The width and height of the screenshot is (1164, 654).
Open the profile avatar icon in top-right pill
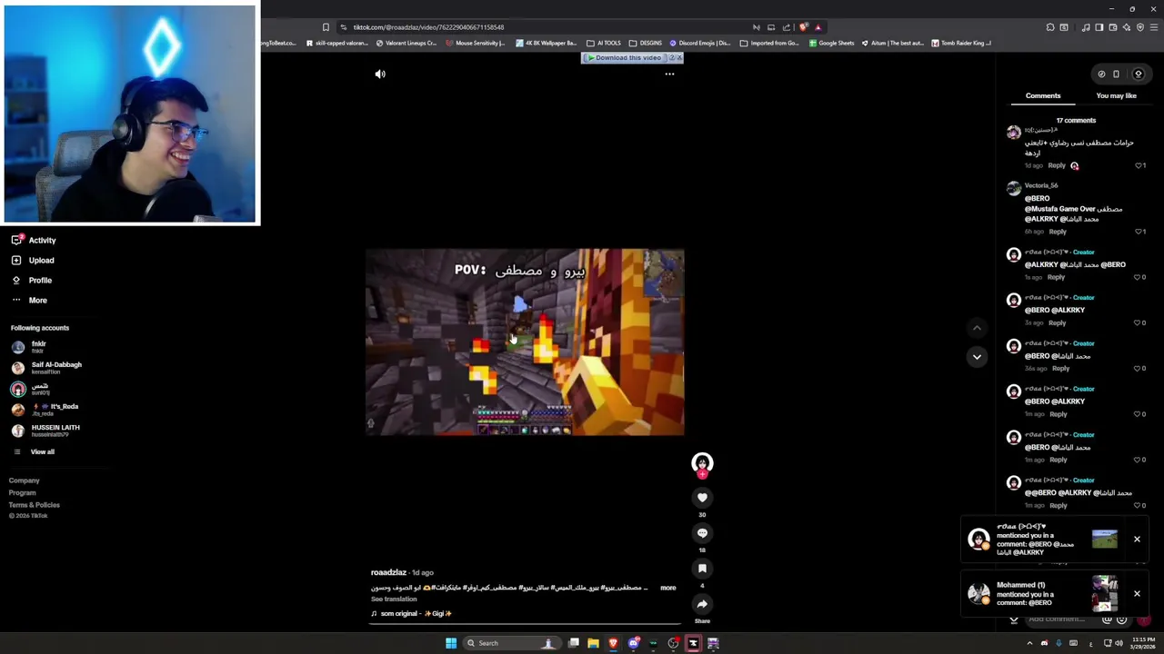(x=1138, y=74)
